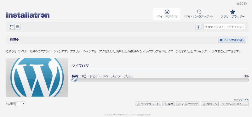This screenshot has width=252, height=117.
Task: Click the タスク管理を開く button
Action: [232, 40]
